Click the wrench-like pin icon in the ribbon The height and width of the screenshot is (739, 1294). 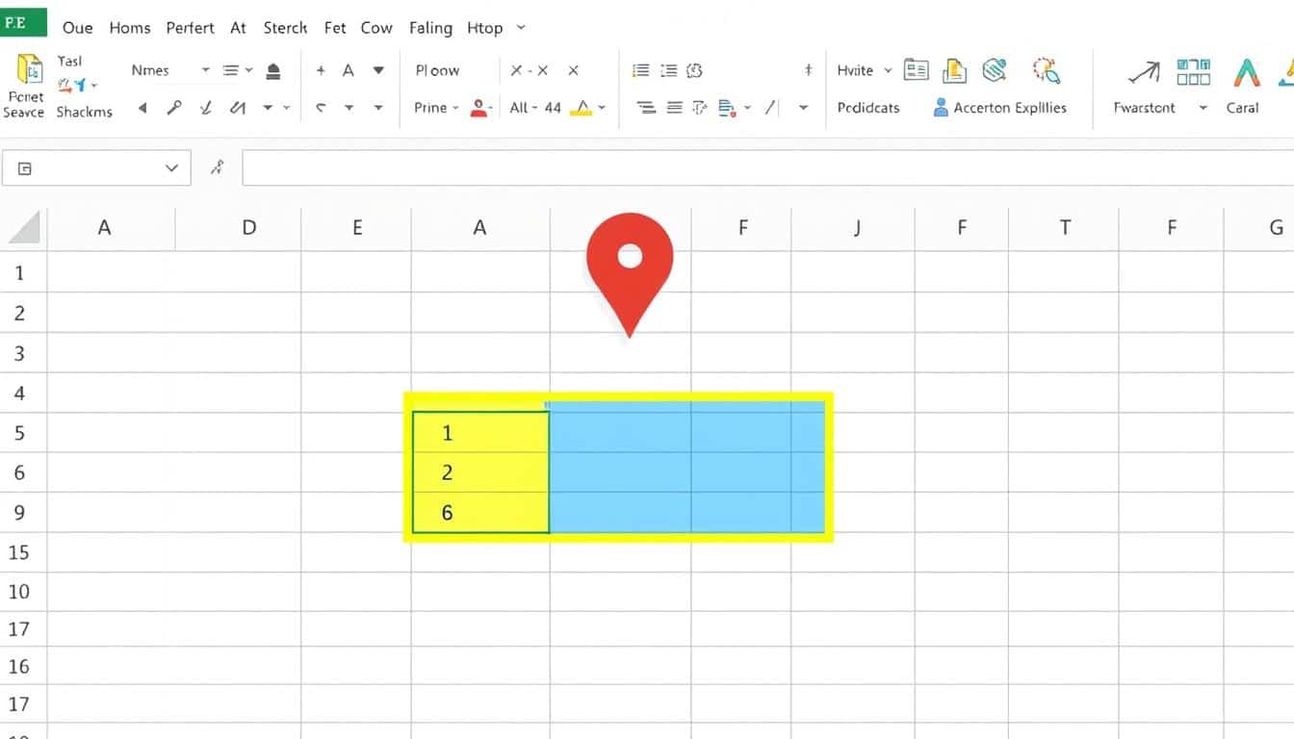(x=174, y=108)
